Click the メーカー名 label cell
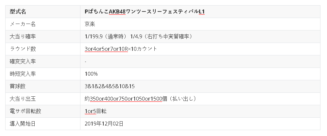 click(23, 24)
